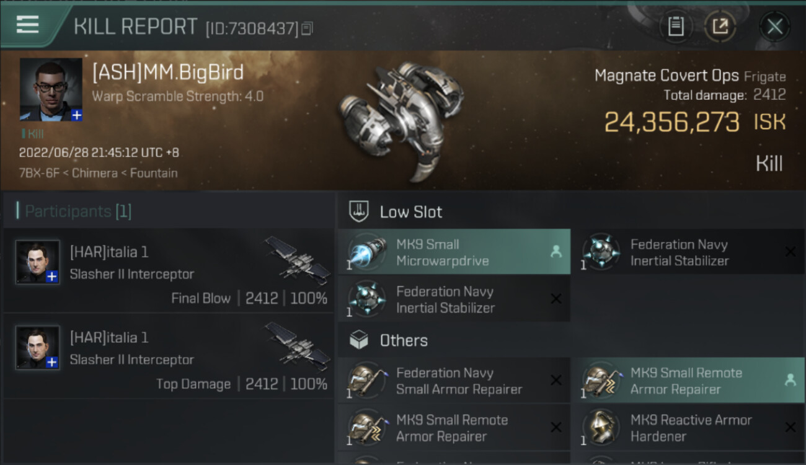Add MM.BigBird as contact via plus icon
806x465 pixels.
coord(76,115)
